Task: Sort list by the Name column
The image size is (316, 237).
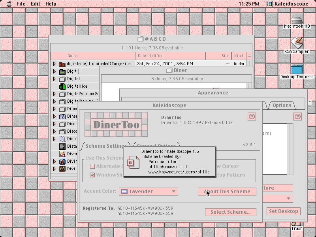Action: (x=93, y=56)
